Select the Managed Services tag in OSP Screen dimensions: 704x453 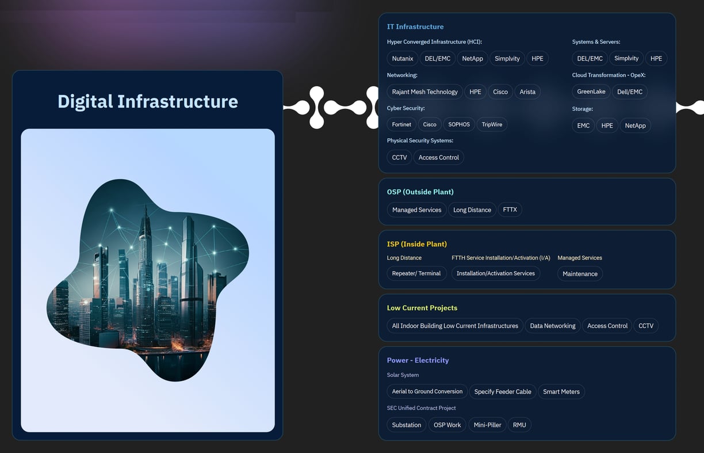pos(417,210)
